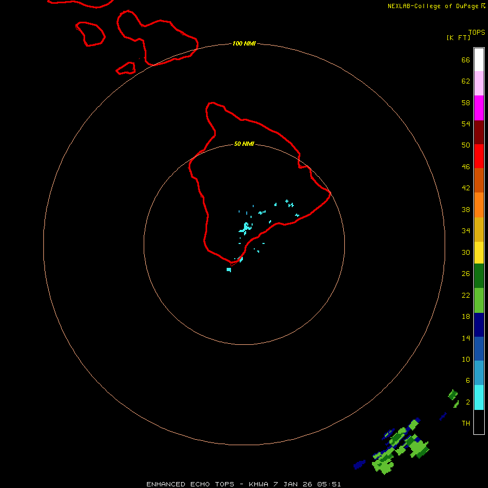Click the light green legend swatch
Screen dimensions: 488x488
click(x=479, y=300)
